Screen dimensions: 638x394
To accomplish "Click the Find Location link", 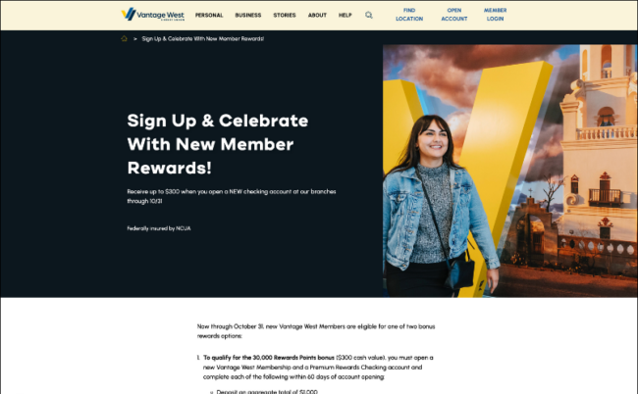I will [409, 15].
